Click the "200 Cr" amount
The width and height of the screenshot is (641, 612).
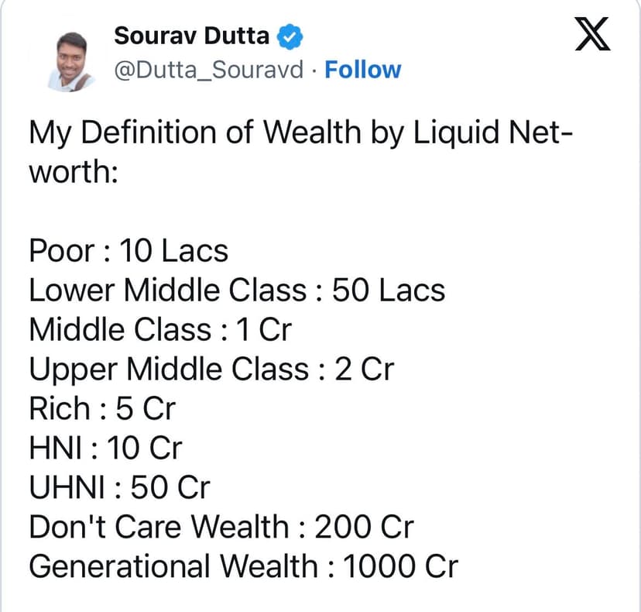[x=364, y=528]
